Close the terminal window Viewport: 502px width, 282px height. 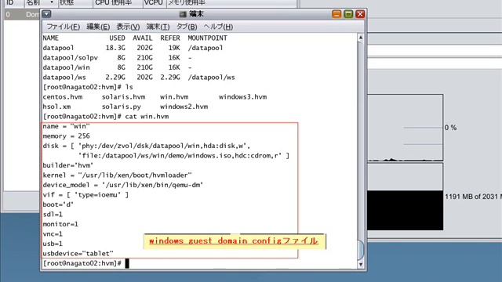pos(360,14)
